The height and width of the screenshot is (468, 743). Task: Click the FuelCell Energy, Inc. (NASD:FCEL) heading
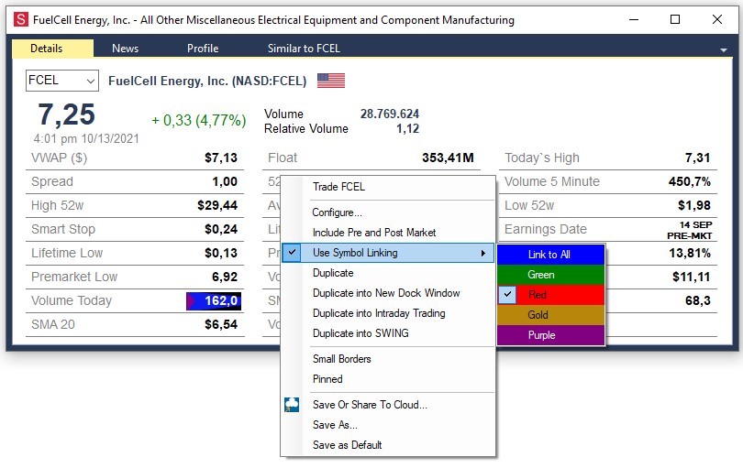click(x=207, y=81)
